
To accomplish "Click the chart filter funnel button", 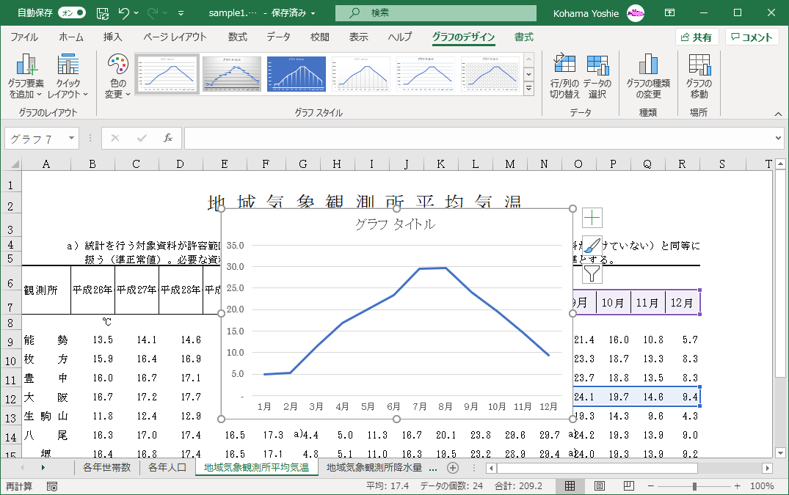I will (592, 274).
